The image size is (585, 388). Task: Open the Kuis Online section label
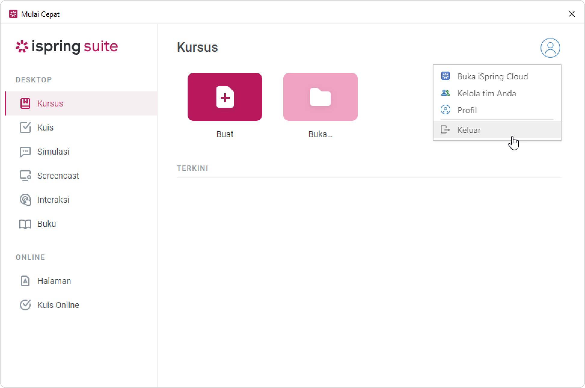click(58, 305)
